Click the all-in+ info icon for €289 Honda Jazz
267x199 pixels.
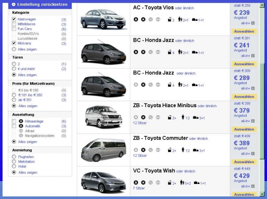pyautogui.click(x=253, y=88)
